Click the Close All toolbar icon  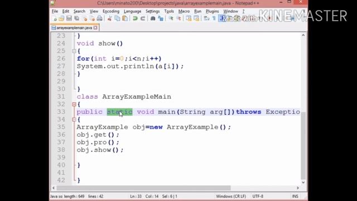pos(92,18)
